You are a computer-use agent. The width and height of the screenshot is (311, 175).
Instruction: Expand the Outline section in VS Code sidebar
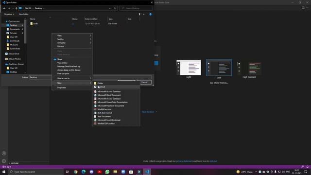pos(14,163)
